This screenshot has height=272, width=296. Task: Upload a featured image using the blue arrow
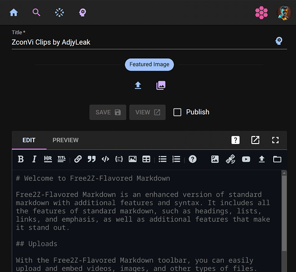tap(138, 85)
